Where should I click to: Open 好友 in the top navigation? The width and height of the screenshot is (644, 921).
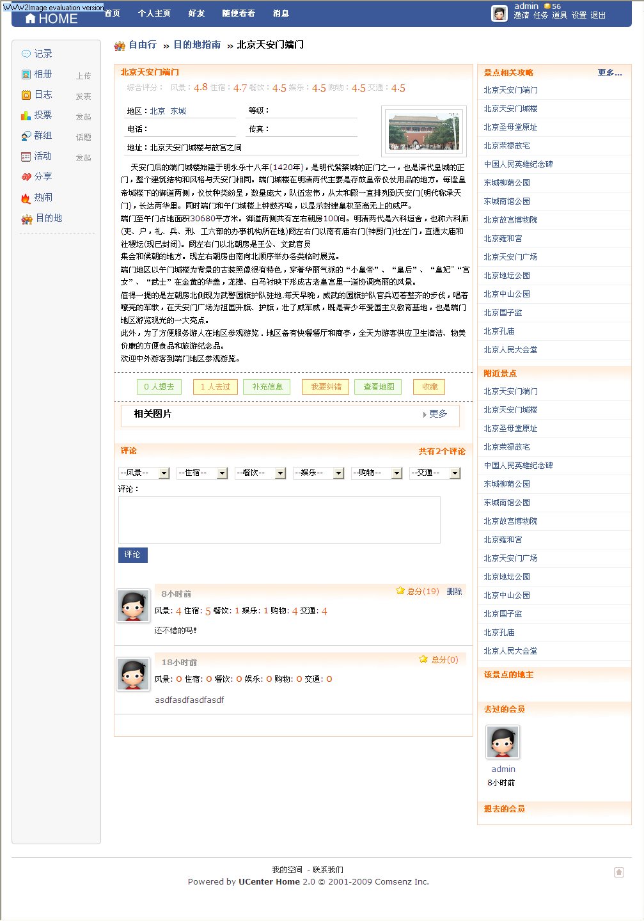click(196, 13)
